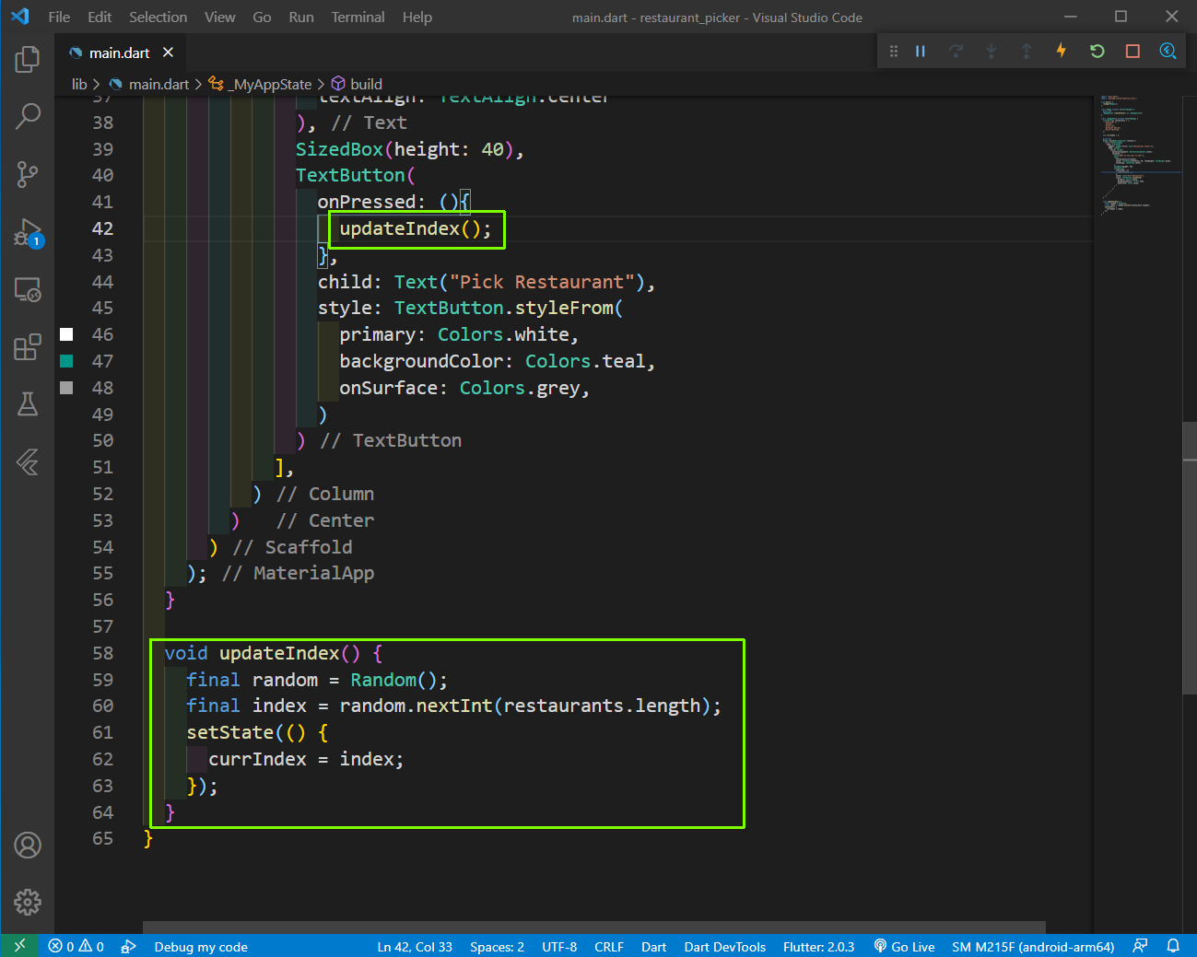Change indentation via Spaces: 2
1197x957 pixels.
pos(497,946)
